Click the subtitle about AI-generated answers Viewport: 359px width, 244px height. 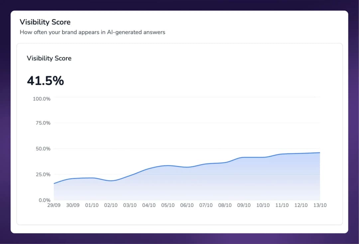click(92, 32)
